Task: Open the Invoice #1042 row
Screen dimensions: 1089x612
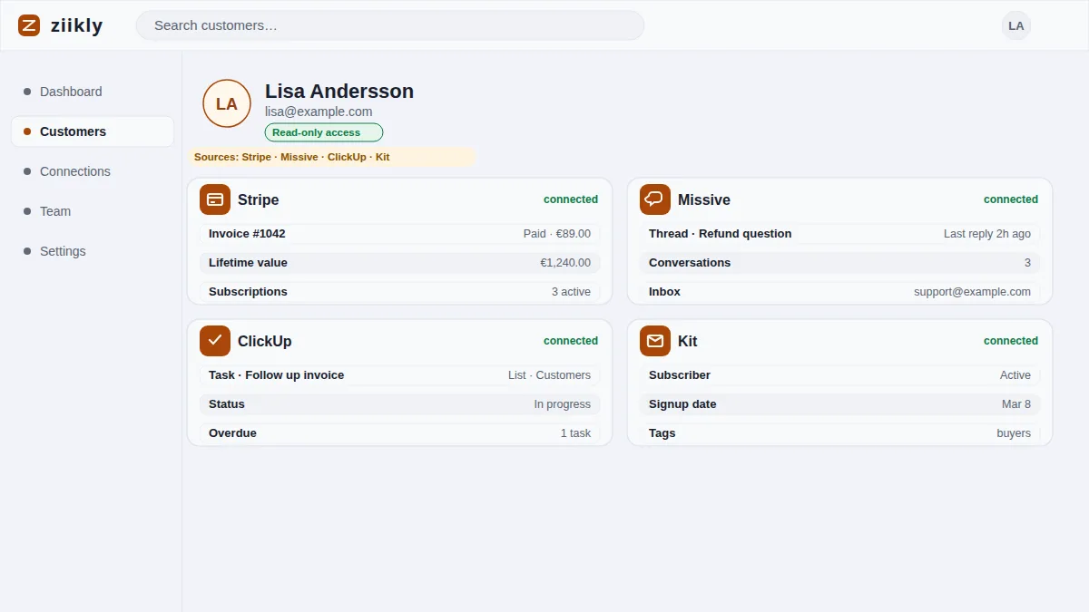Action: coord(399,234)
